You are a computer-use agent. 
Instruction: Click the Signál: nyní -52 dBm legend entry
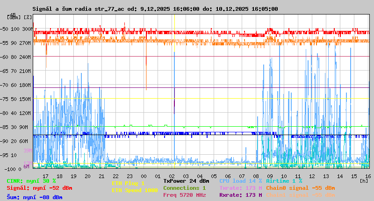39,188
